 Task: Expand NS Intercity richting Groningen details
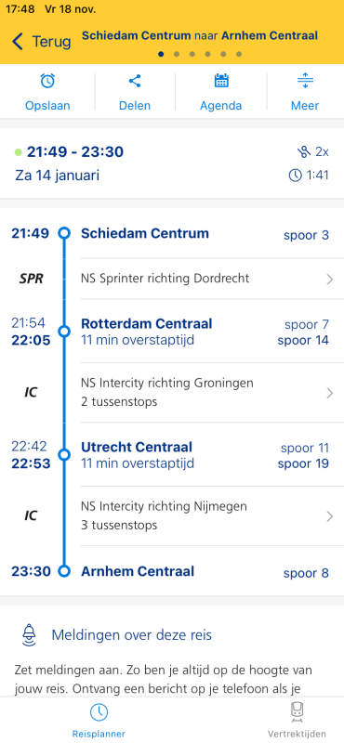pos(212,392)
